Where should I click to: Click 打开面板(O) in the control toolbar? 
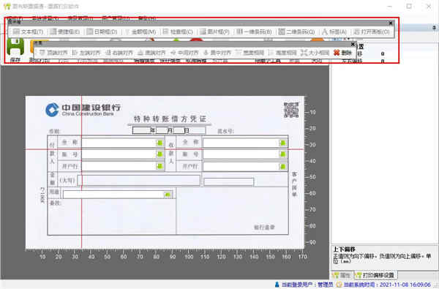[x=371, y=32]
